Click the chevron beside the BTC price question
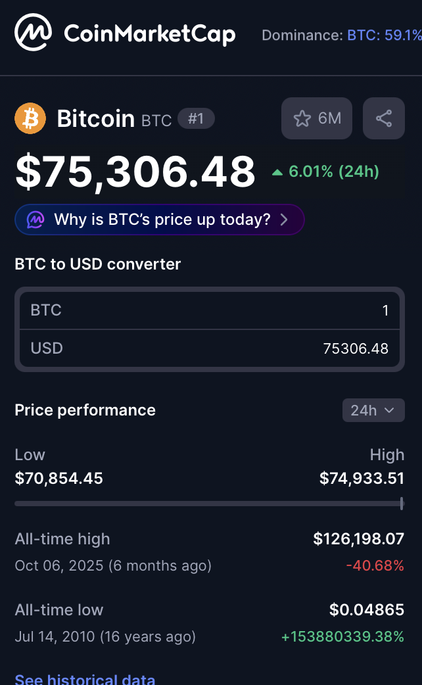 (x=285, y=220)
